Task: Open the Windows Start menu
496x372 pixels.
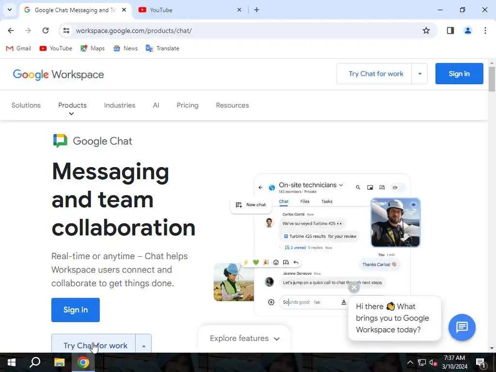Action: 12,362
